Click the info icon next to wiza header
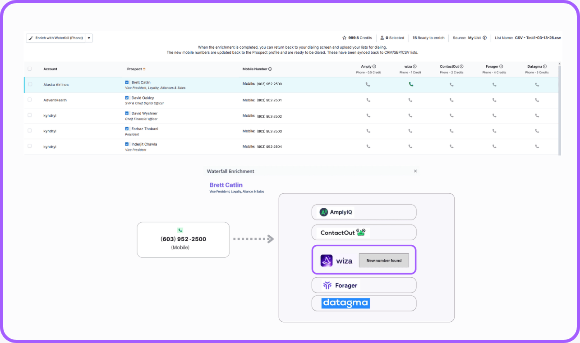Screen dimensions: 580x343 (x=415, y=66)
